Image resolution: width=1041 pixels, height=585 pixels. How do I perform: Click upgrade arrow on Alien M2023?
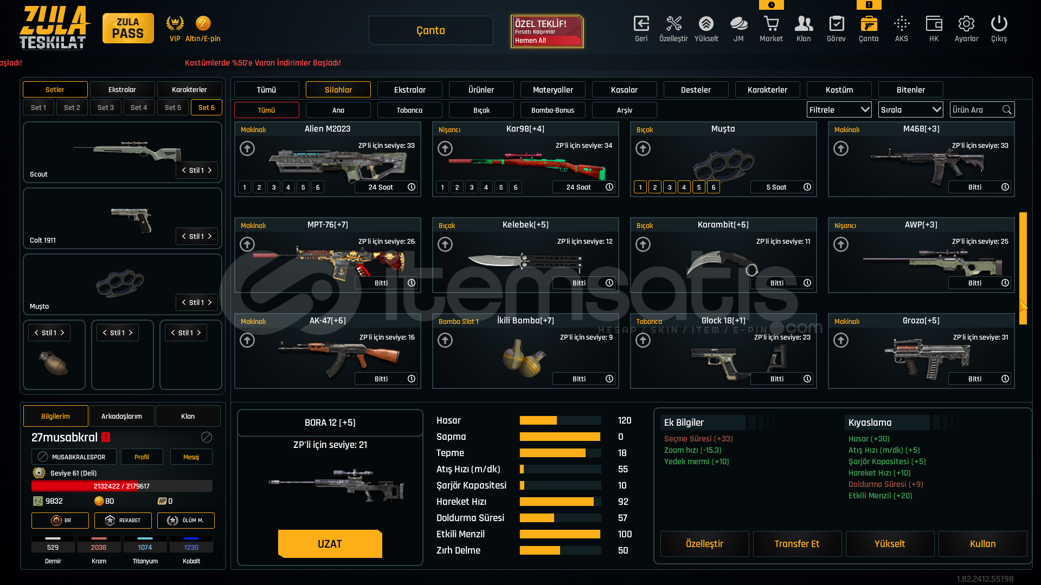tap(247, 148)
